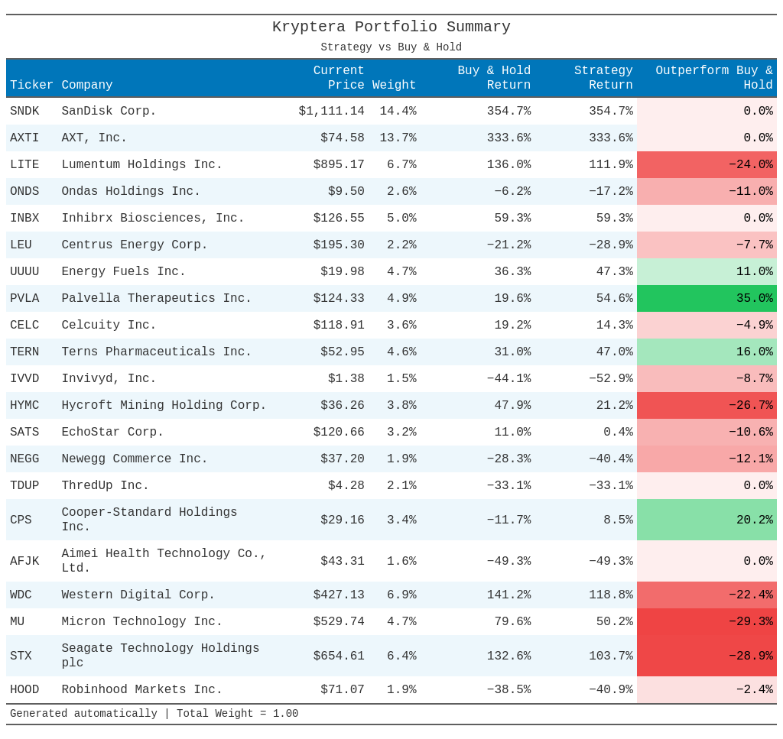Select the Current Price column header
This screenshot has height=739, width=783.
tap(339, 78)
